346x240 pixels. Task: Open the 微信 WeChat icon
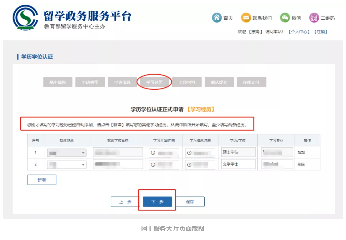(285, 18)
